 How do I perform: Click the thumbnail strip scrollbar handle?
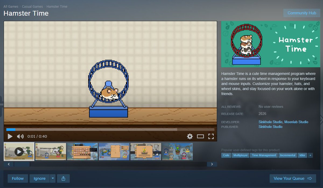click(x=22, y=164)
